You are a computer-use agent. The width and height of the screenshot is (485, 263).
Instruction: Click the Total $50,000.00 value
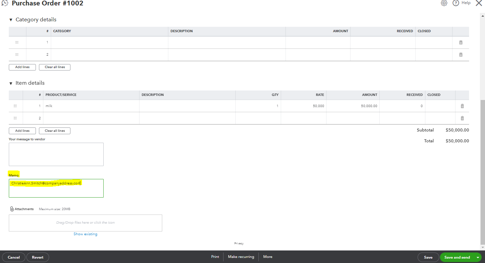click(x=457, y=141)
